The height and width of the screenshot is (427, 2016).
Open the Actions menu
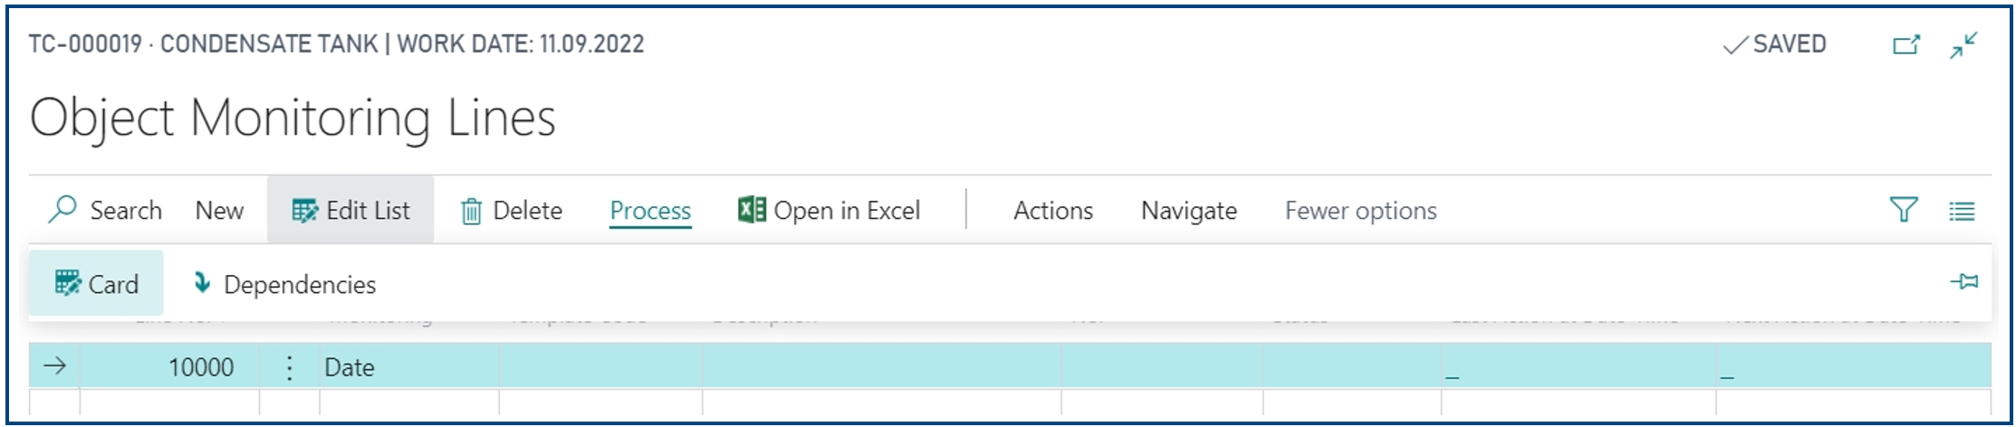coord(1053,211)
